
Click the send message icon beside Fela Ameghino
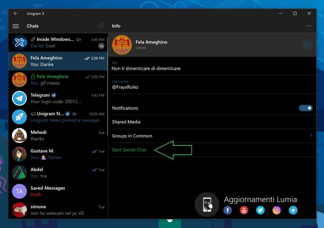pos(307,45)
